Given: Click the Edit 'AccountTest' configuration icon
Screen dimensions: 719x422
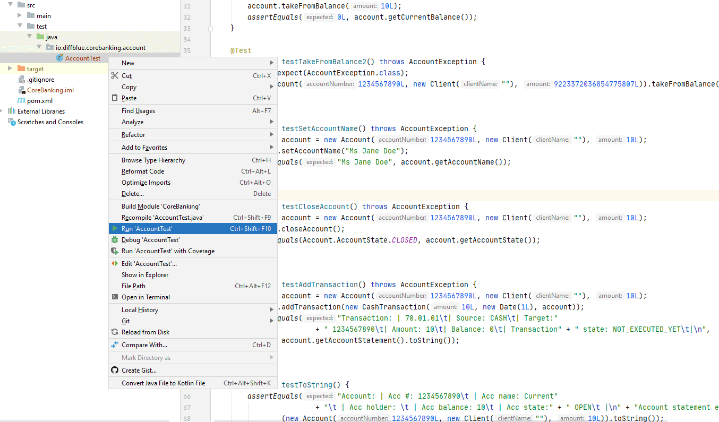Looking at the screenshot, I should pyautogui.click(x=114, y=264).
